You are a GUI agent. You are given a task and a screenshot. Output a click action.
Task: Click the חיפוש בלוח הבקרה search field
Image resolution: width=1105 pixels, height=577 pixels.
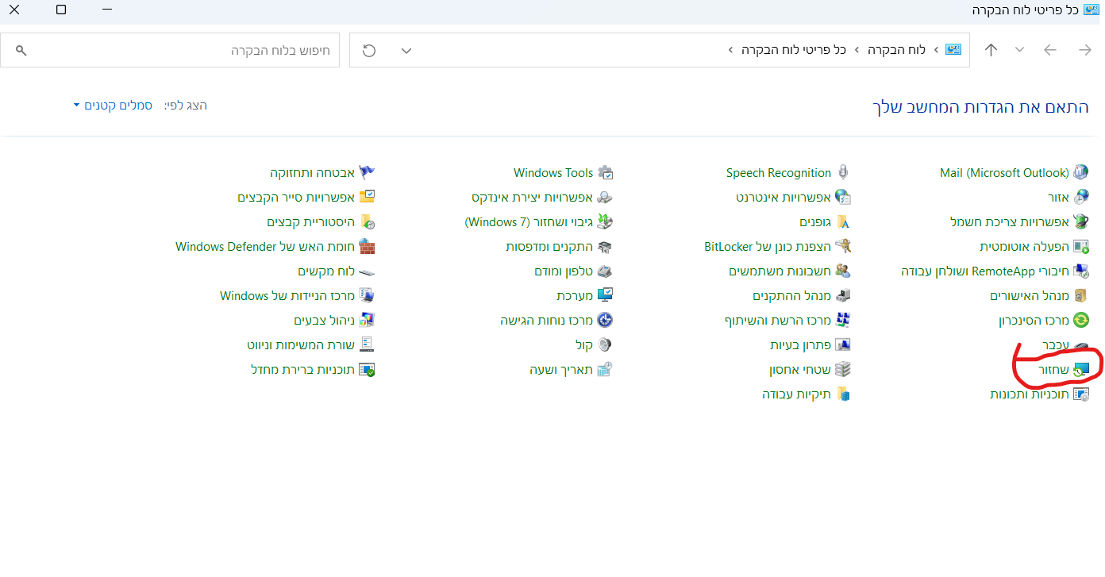click(x=170, y=50)
